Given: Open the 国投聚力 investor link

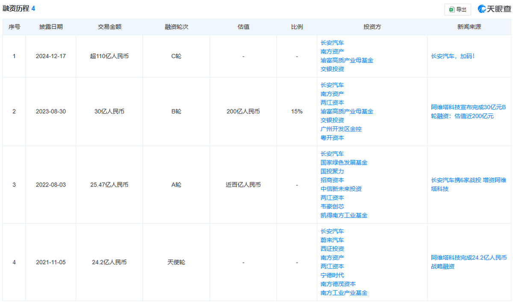Looking at the screenshot, I should 332,171.
